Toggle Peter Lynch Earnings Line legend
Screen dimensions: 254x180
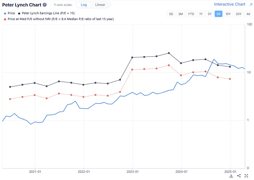click(x=46, y=13)
